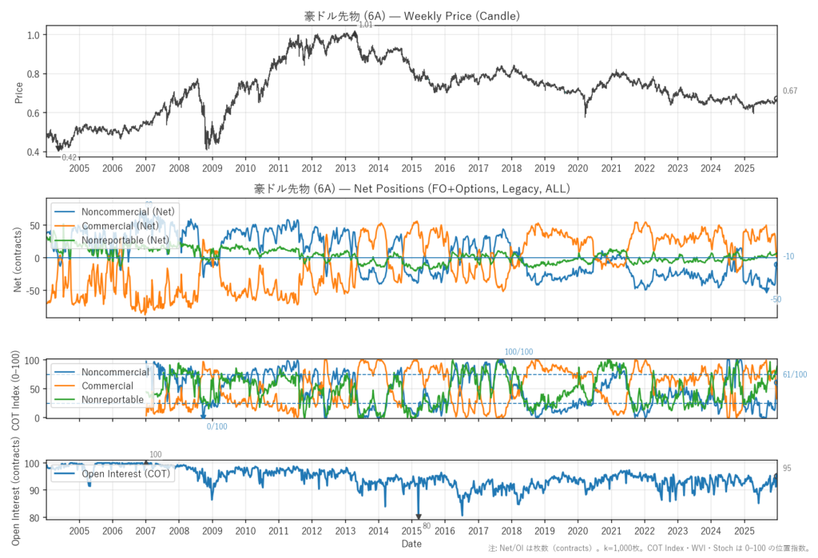Click the 1.01 peak price annotation
Screen dimensions: 818x558
pos(365,26)
